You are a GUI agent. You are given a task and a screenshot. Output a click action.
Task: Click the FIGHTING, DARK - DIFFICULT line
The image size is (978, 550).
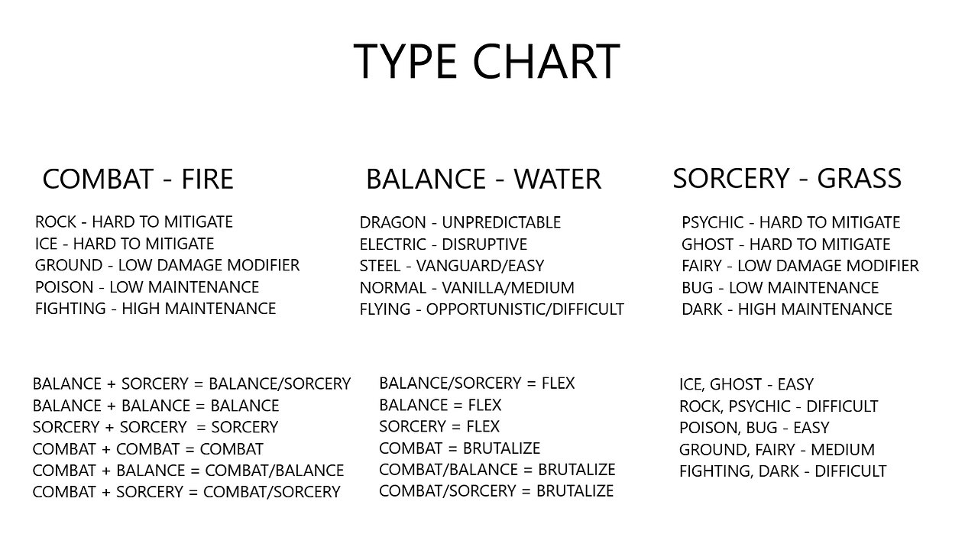point(782,471)
